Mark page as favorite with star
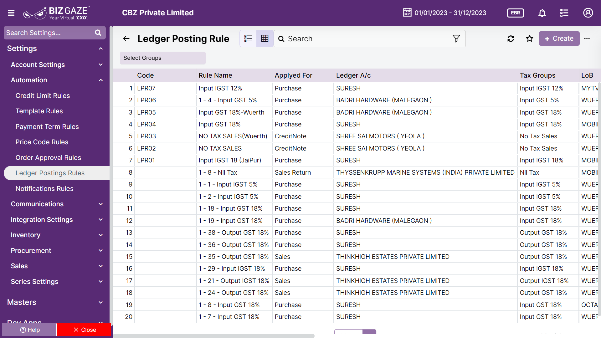The width and height of the screenshot is (601, 338). [x=530, y=38]
